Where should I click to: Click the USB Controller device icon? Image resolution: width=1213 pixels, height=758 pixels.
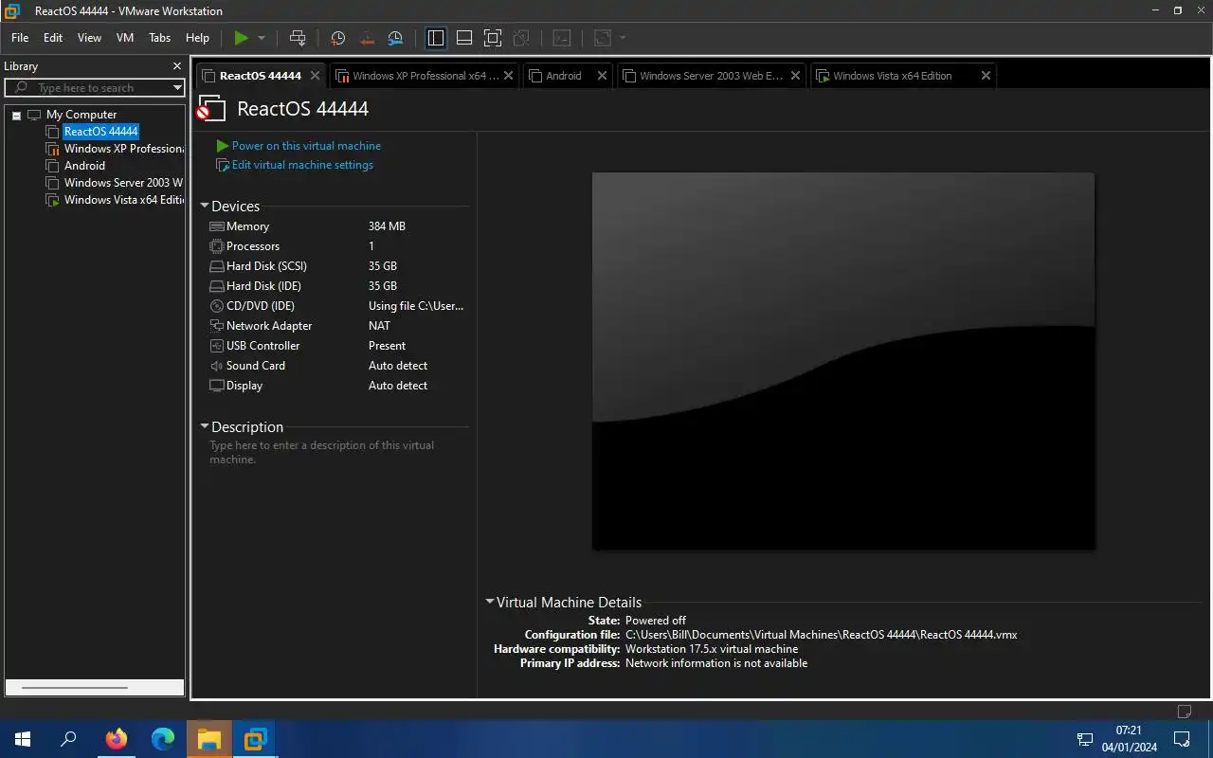tap(217, 346)
